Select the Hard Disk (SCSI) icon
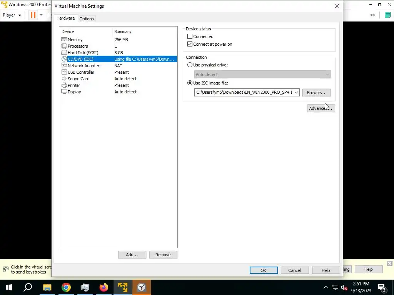Viewport: 394px width, 295px height. point(64,52)
